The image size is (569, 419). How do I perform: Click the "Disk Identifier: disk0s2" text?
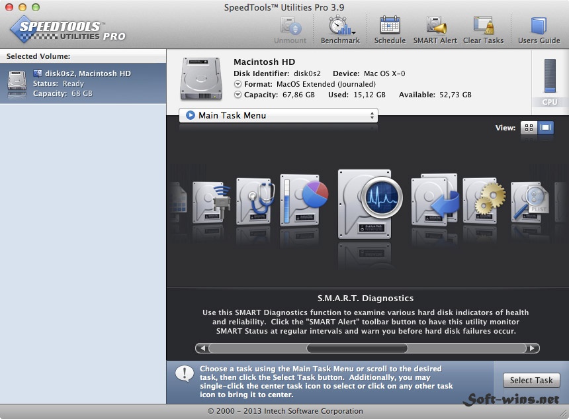pos(277,73)
